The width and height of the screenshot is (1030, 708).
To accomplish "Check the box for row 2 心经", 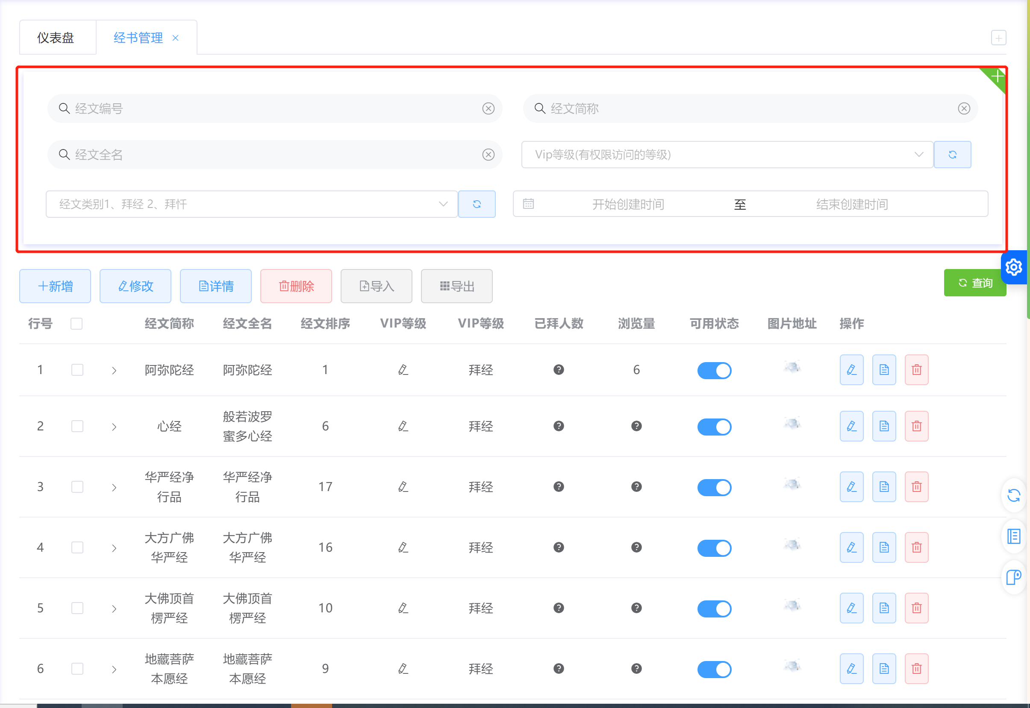I will tap(77, 426).
